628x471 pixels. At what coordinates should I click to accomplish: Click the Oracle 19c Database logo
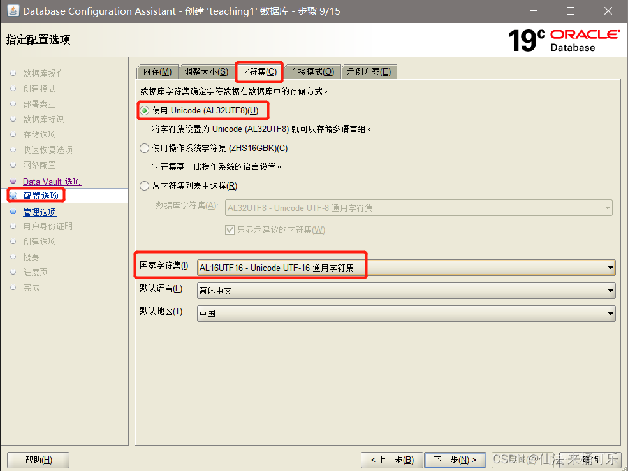(x=564, y=40)
